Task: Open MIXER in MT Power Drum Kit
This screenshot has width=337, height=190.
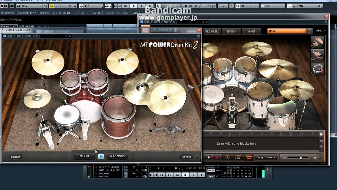Action: click(x=85, y=156)
